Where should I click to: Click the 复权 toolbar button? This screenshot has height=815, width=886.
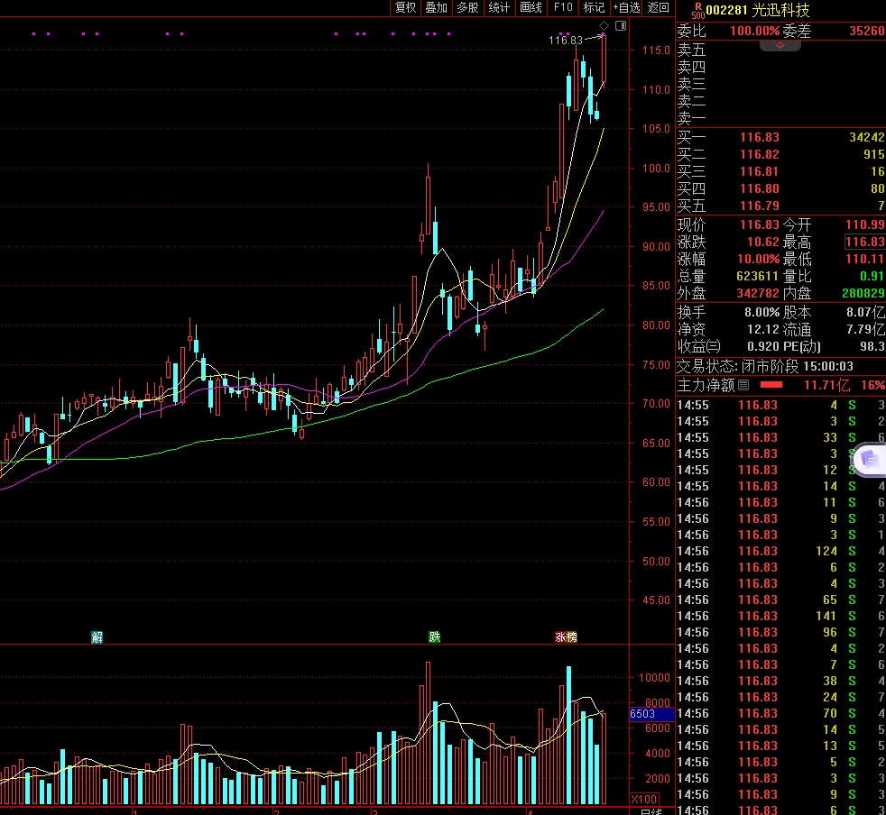coord(405,8)
